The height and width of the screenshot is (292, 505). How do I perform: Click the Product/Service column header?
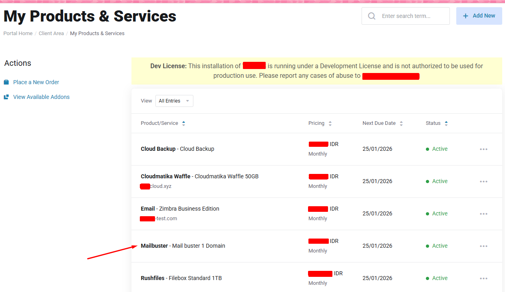pyautogui.click(x=159, y=123)
